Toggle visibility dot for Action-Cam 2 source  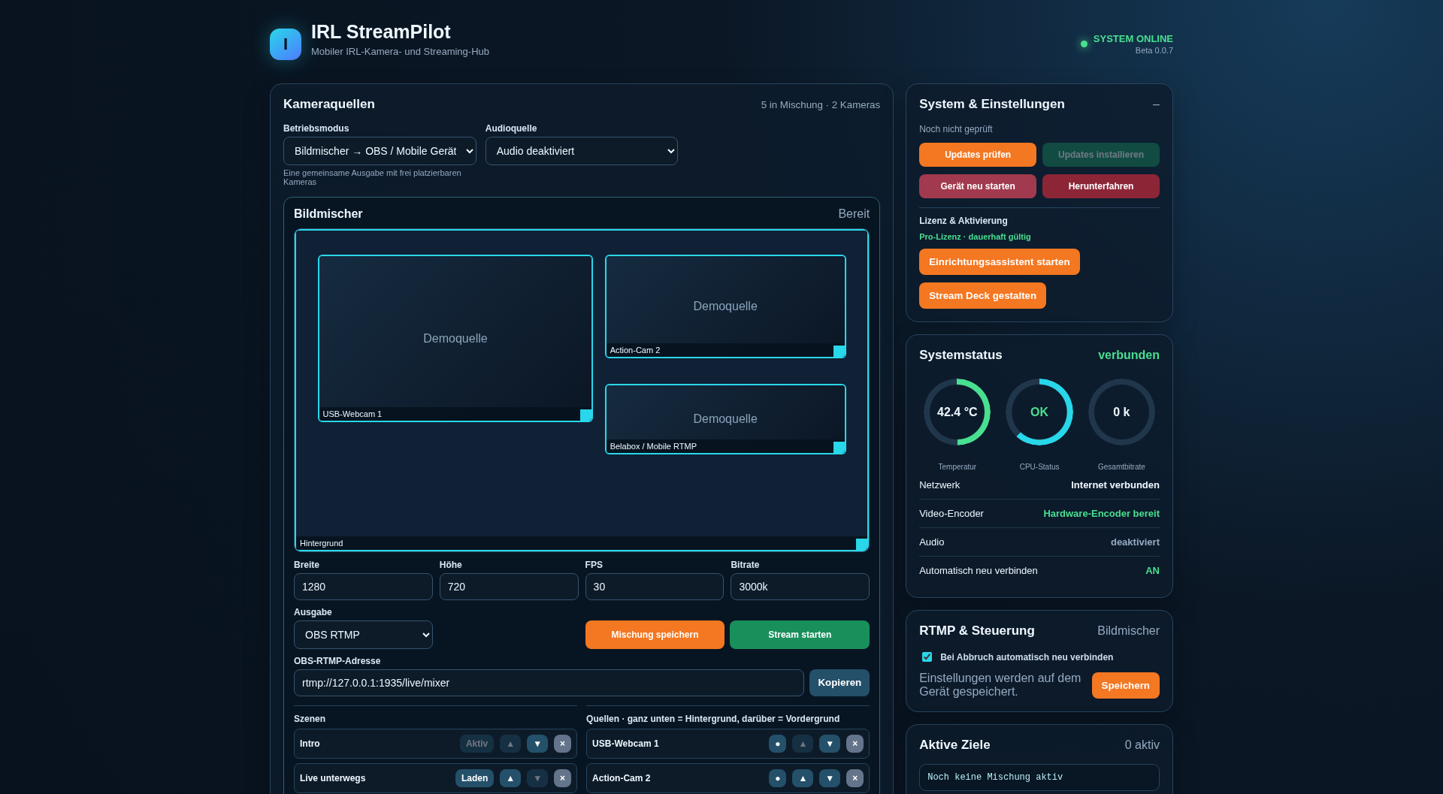[x=777, y=778]
